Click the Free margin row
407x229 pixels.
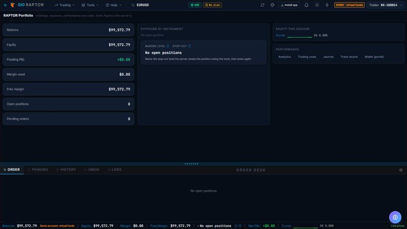[68, 89]
